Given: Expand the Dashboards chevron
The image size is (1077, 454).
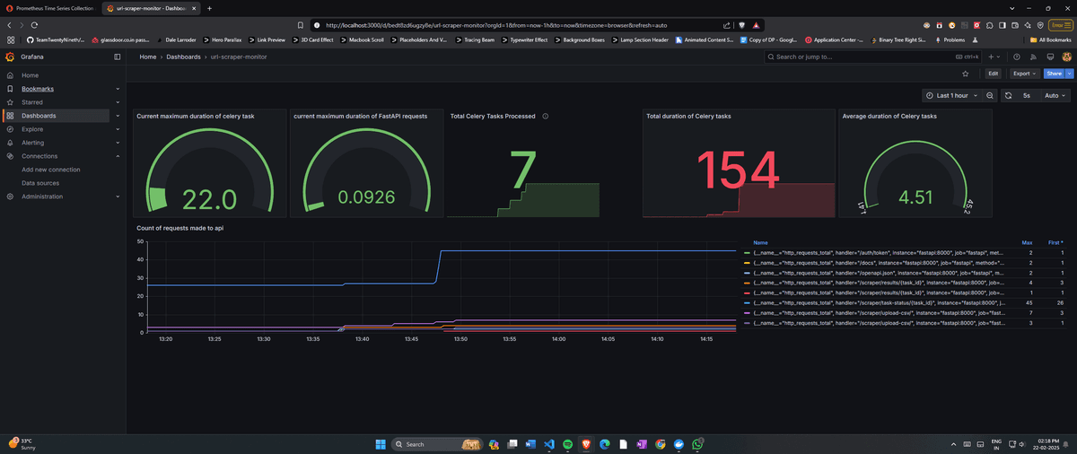Looking at the screenshot, I should pyautogui.click(x=118, y=116).
